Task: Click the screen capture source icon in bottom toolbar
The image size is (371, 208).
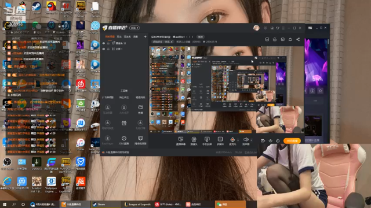Action: (181, 139)
